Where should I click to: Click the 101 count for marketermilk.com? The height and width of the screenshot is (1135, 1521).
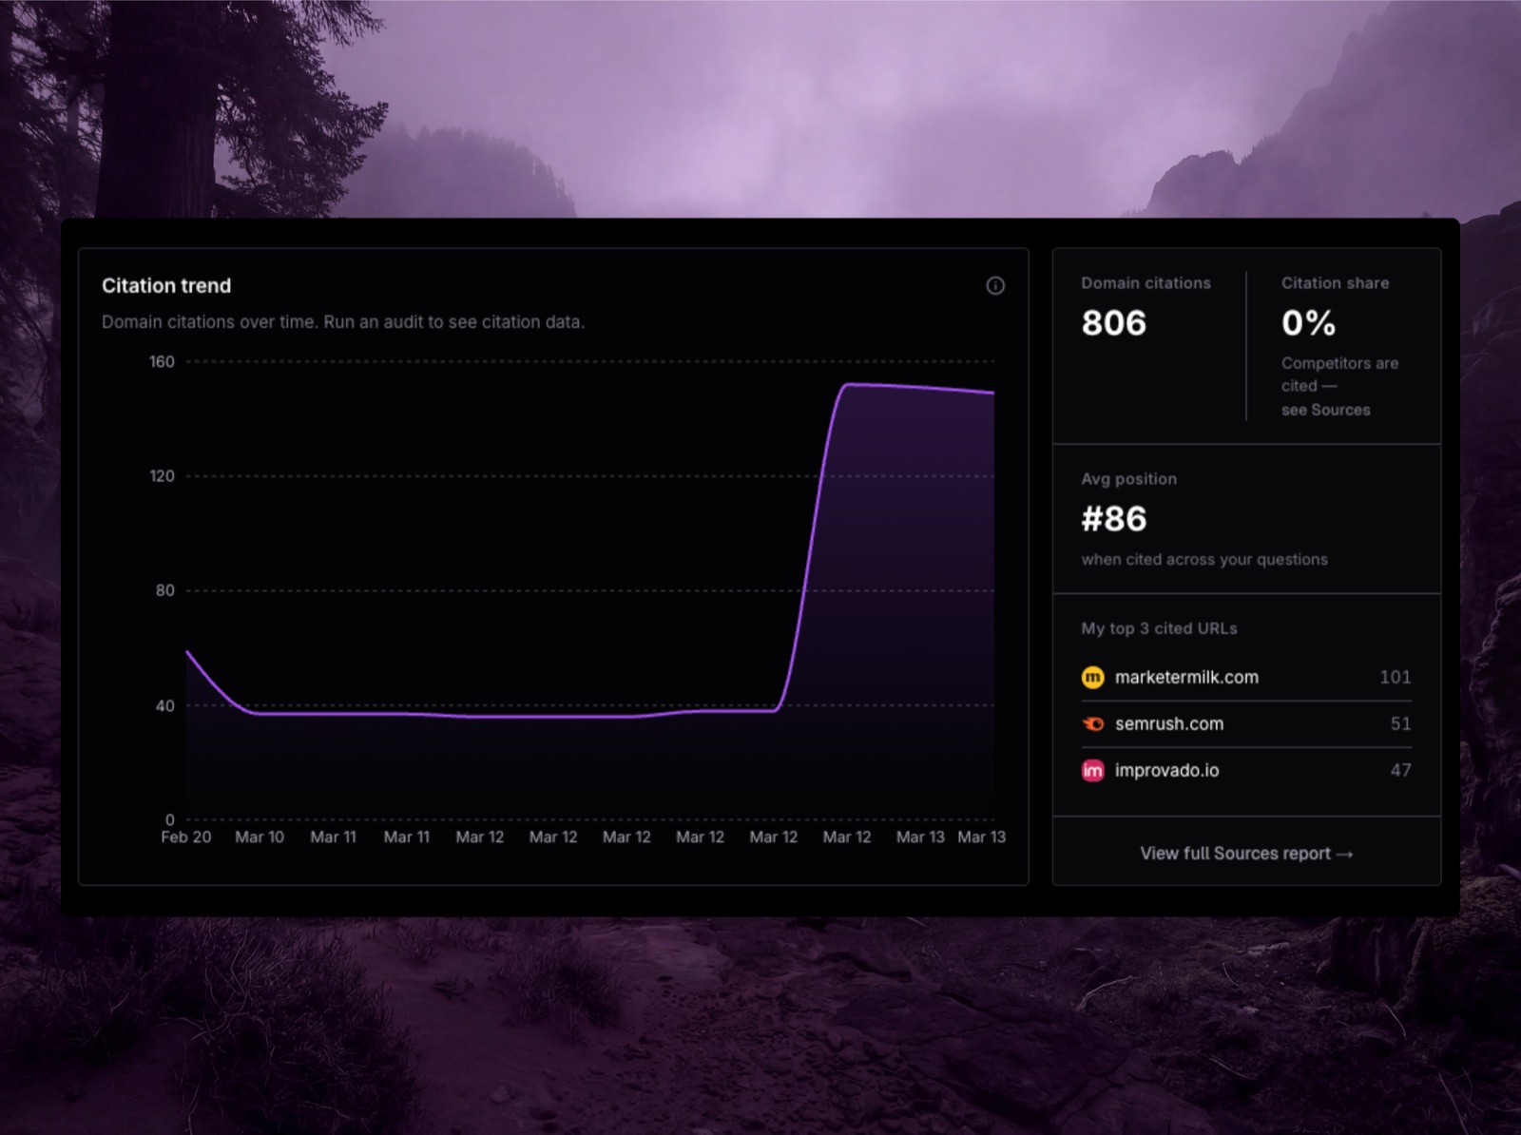[1395, 677]
